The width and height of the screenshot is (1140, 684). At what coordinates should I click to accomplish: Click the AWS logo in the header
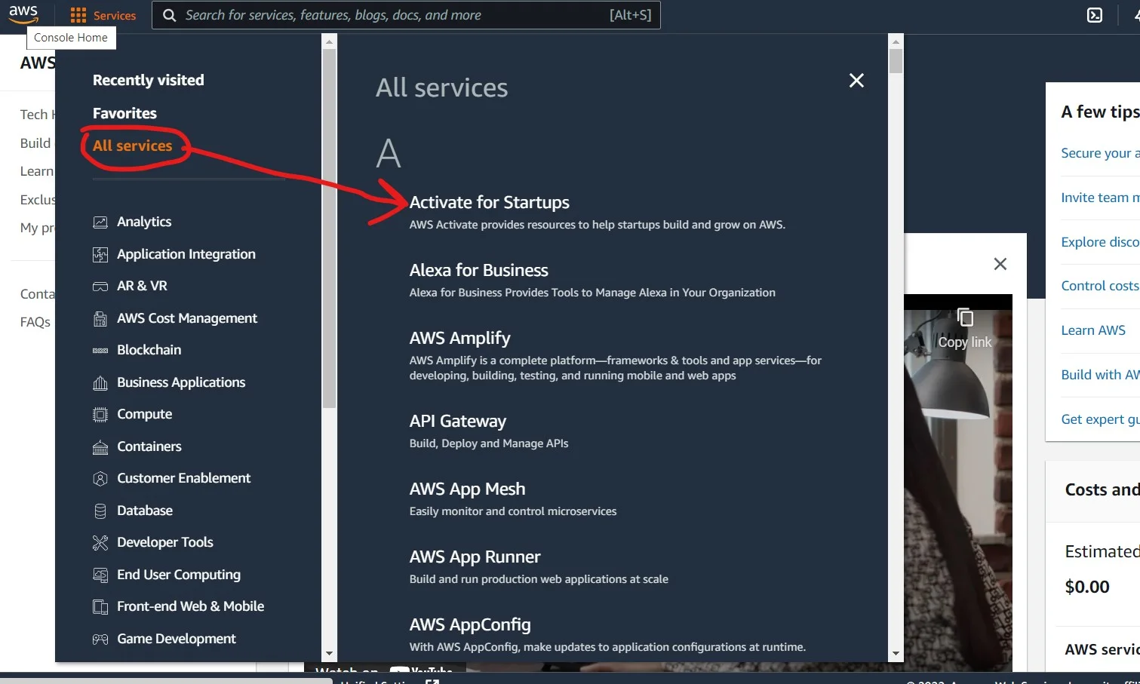pyautogui.click(x=23, y=14)
